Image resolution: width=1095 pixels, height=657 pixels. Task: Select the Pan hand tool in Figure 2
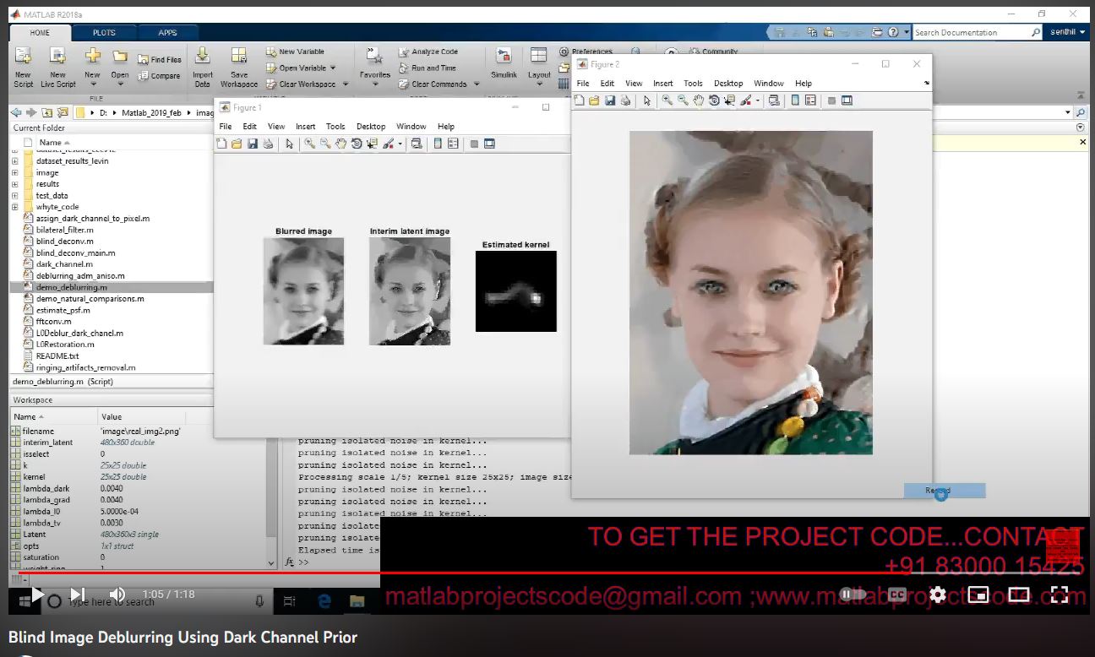click(x=699, y=100)
